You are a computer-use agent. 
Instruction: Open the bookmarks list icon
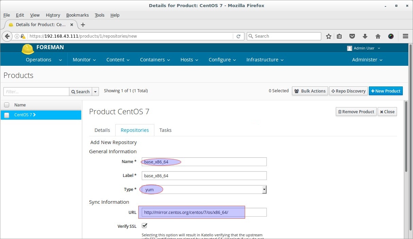click(x=339, y=36)
